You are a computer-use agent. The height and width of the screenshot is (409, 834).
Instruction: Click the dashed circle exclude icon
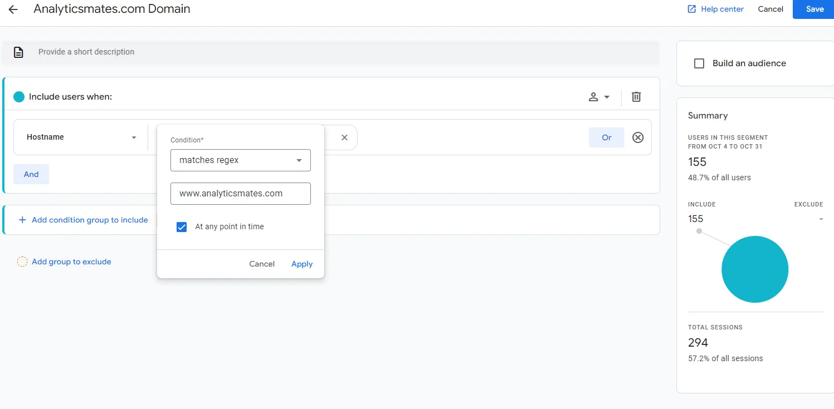[x=22, y=262]
